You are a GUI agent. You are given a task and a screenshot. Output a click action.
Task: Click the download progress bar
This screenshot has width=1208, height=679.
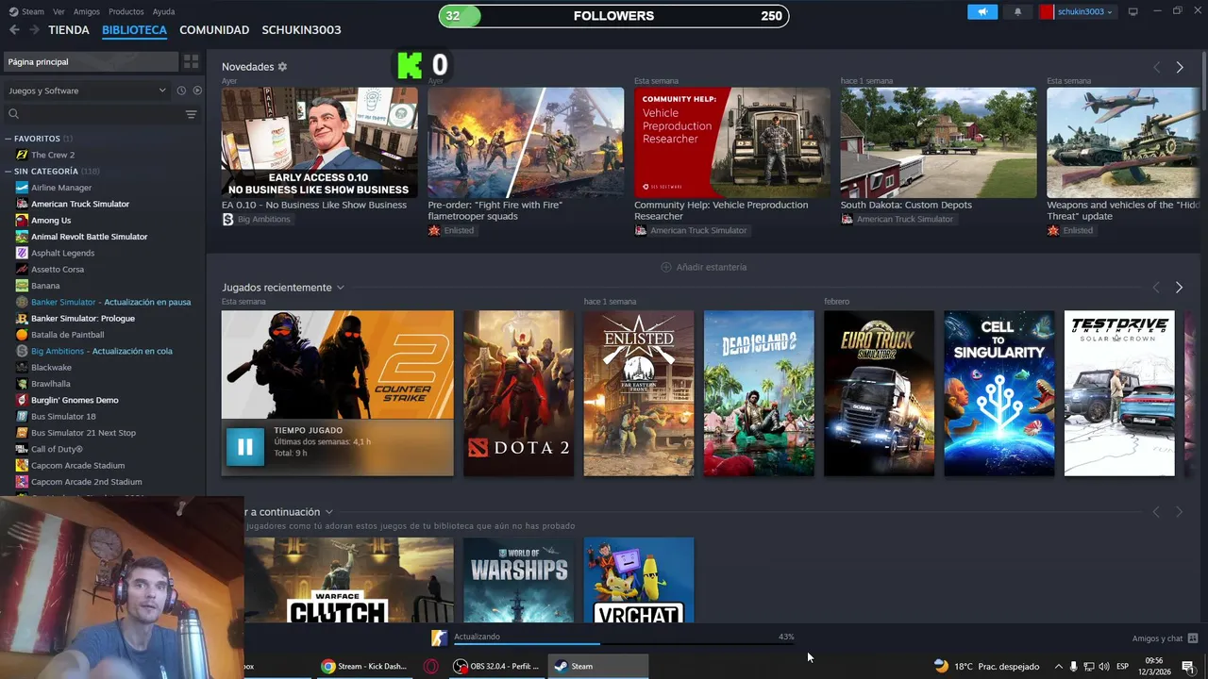[624, 643]
